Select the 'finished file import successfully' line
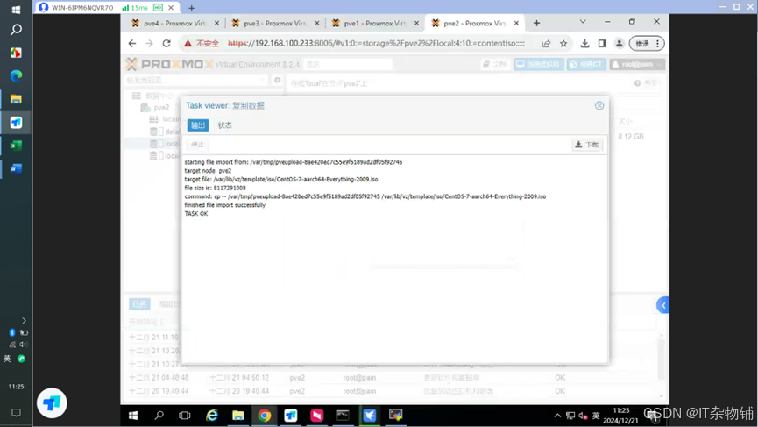This screenshot has height=427, width=758. pos(225,205)
